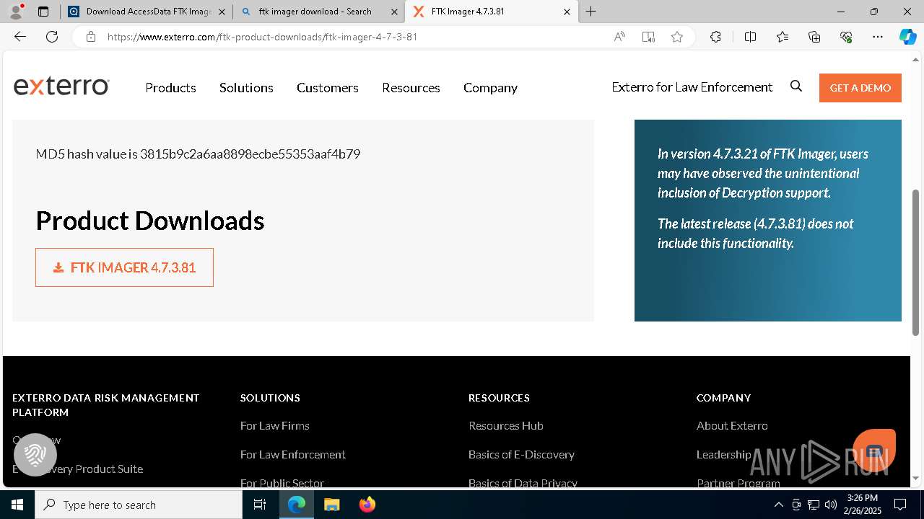Open For Law Enforcement footer link
This screenshot has width=924, height=519.
pos(292,454)
